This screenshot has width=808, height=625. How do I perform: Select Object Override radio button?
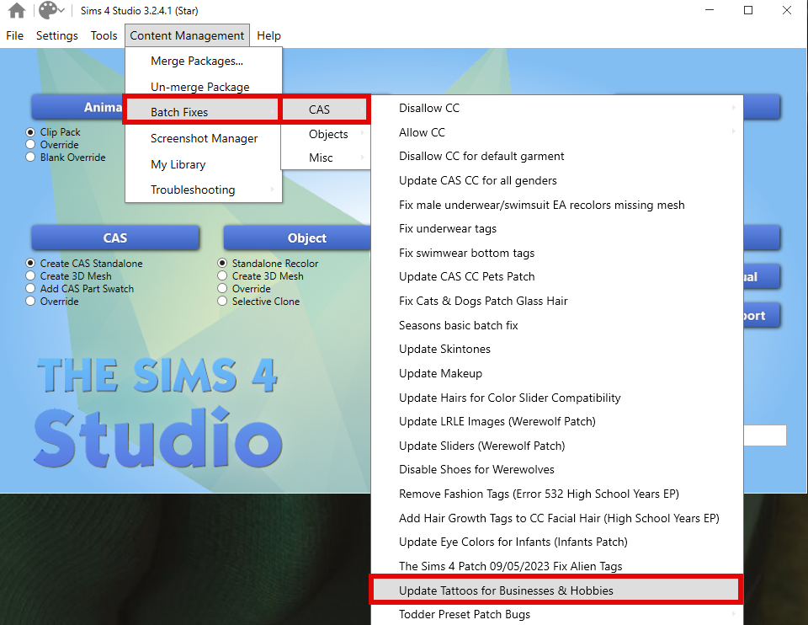tap(222, 289)
